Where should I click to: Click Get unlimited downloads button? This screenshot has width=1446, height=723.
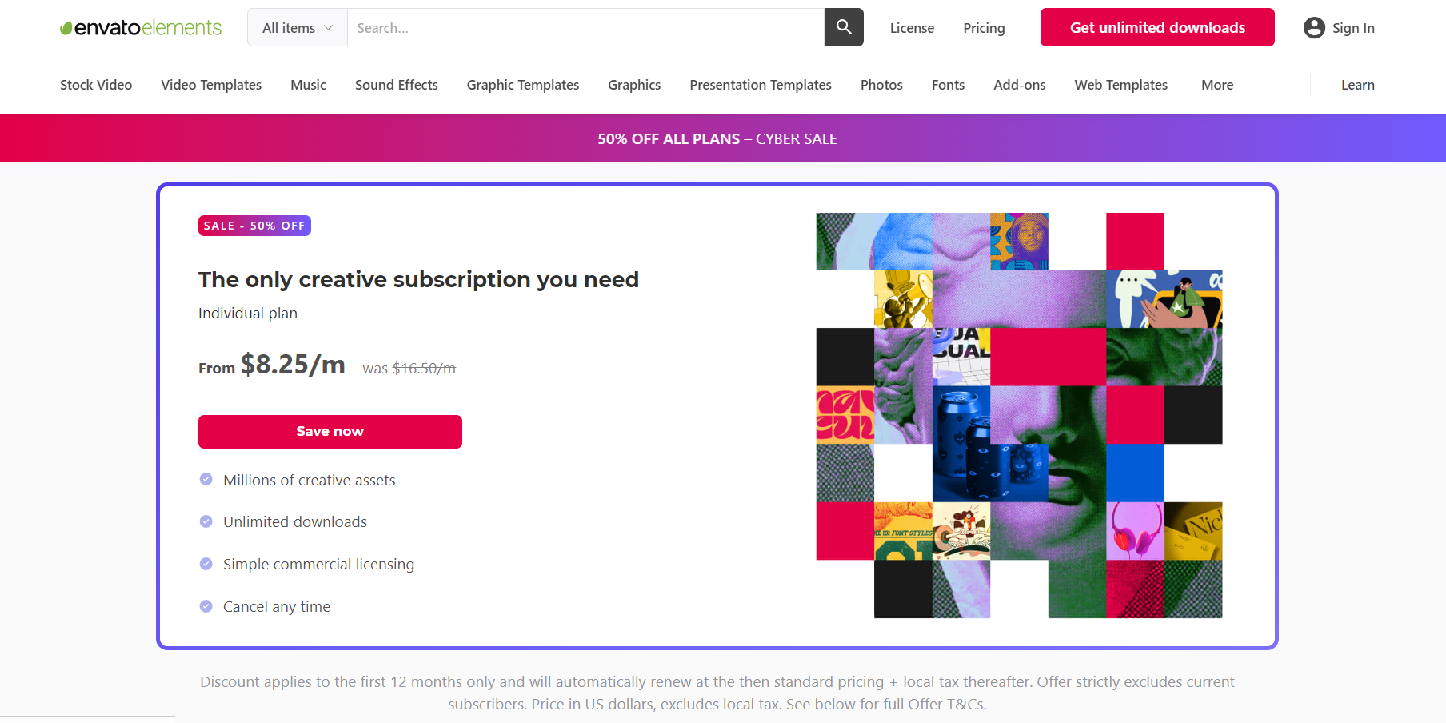(1156, 28)
